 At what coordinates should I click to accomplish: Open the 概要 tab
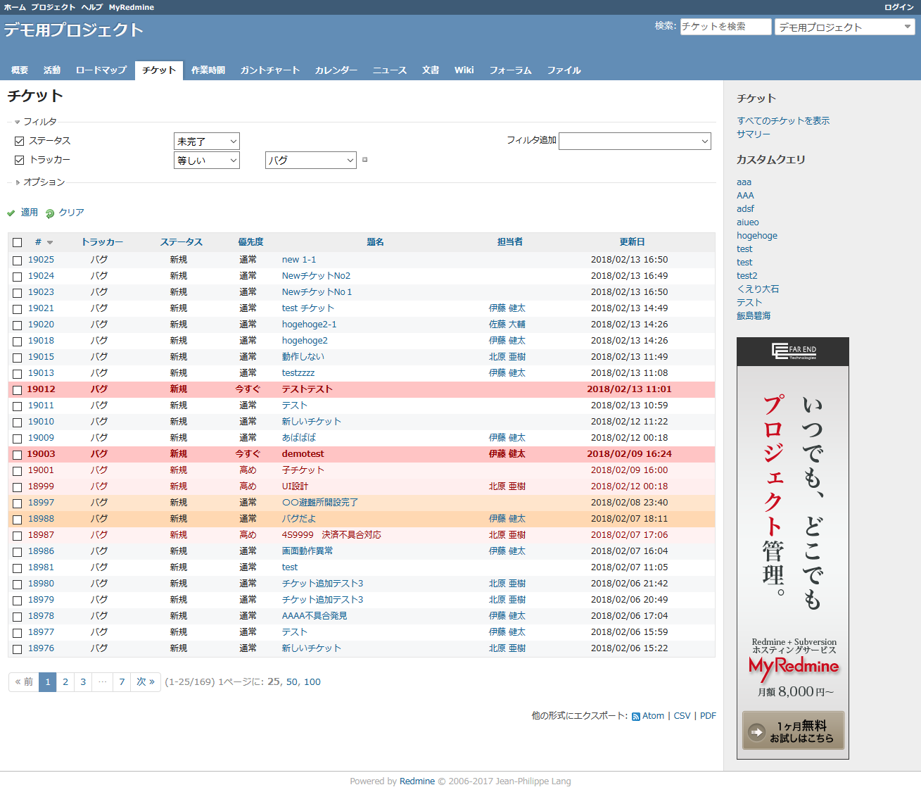tap(20, 70)
